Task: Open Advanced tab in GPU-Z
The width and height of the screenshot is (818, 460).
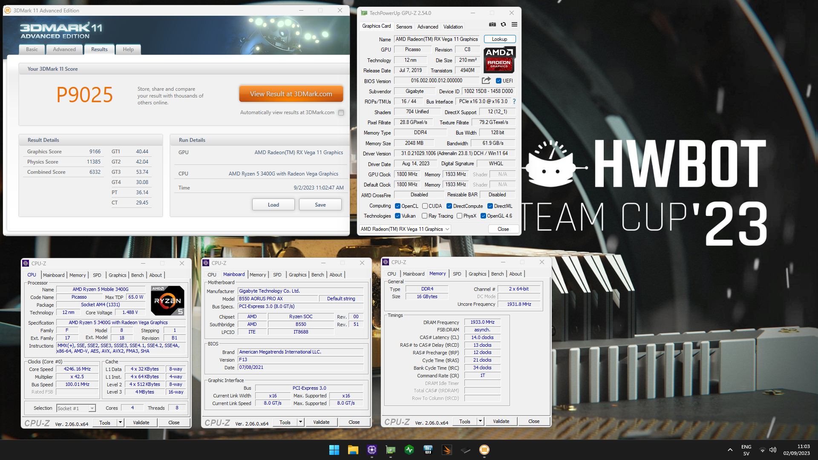Action: click(x=428, y=26)
